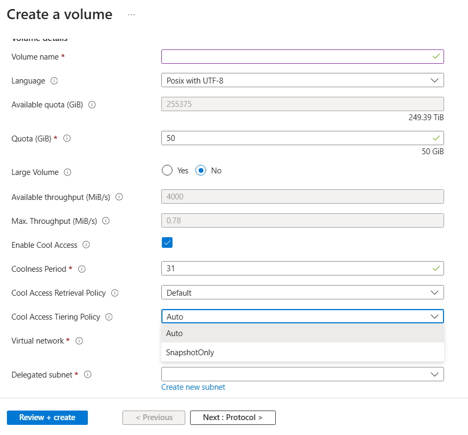Click the Volume name input field
This screenshot has height=435, width=468.
(x=297, y=56)
